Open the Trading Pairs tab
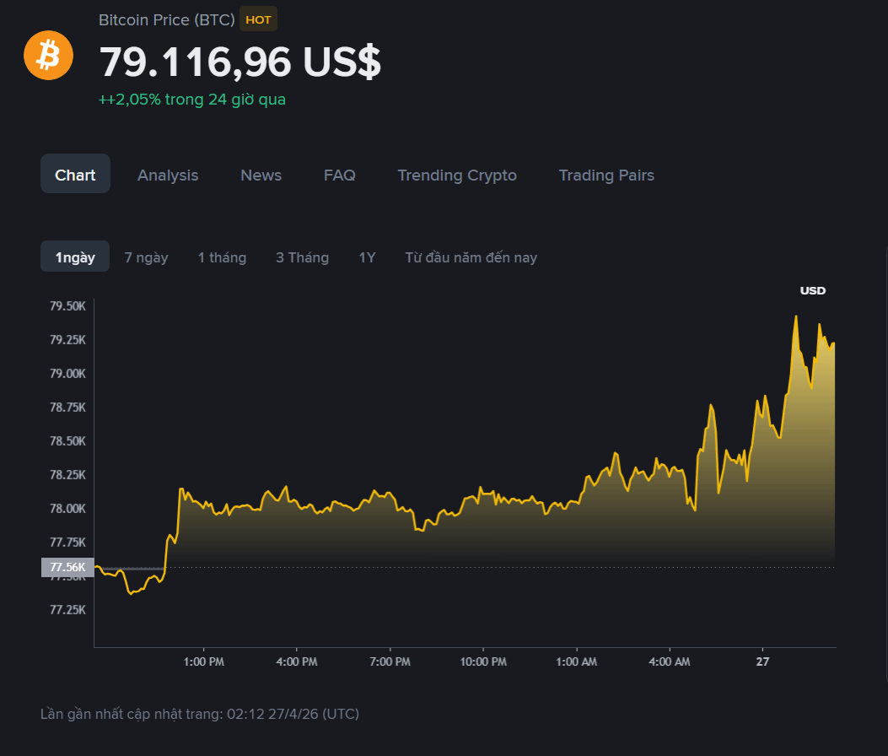The height and width of the screenshot is (756, 888). coord(606,175)
